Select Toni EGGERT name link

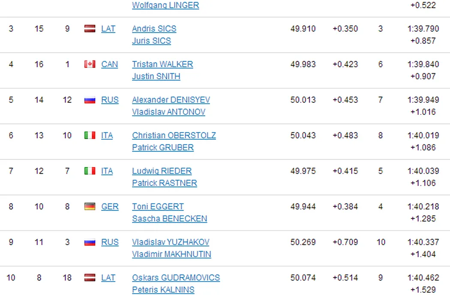pos(158,207)
